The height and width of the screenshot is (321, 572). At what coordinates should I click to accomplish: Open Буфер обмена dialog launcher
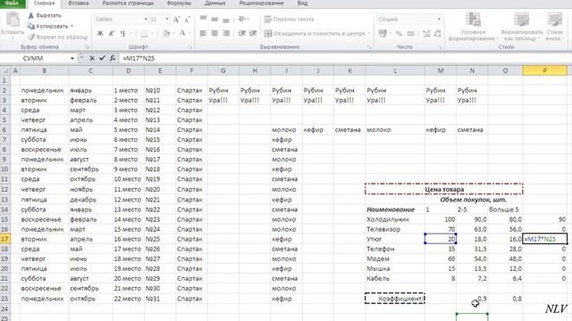click(87, 47)
